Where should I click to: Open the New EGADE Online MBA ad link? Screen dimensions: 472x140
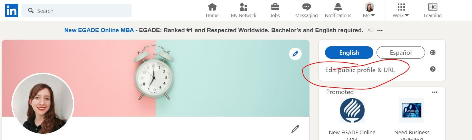coord(99,30)
